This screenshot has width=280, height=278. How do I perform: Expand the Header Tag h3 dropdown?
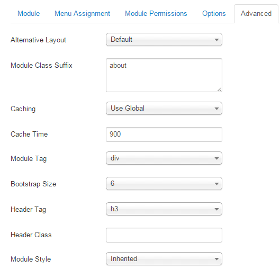point(164,209)
